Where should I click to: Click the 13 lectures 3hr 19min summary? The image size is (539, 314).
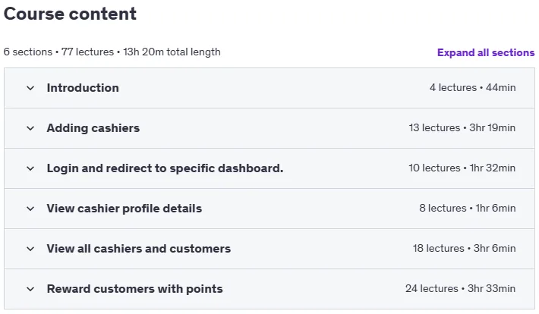(462, 127)
